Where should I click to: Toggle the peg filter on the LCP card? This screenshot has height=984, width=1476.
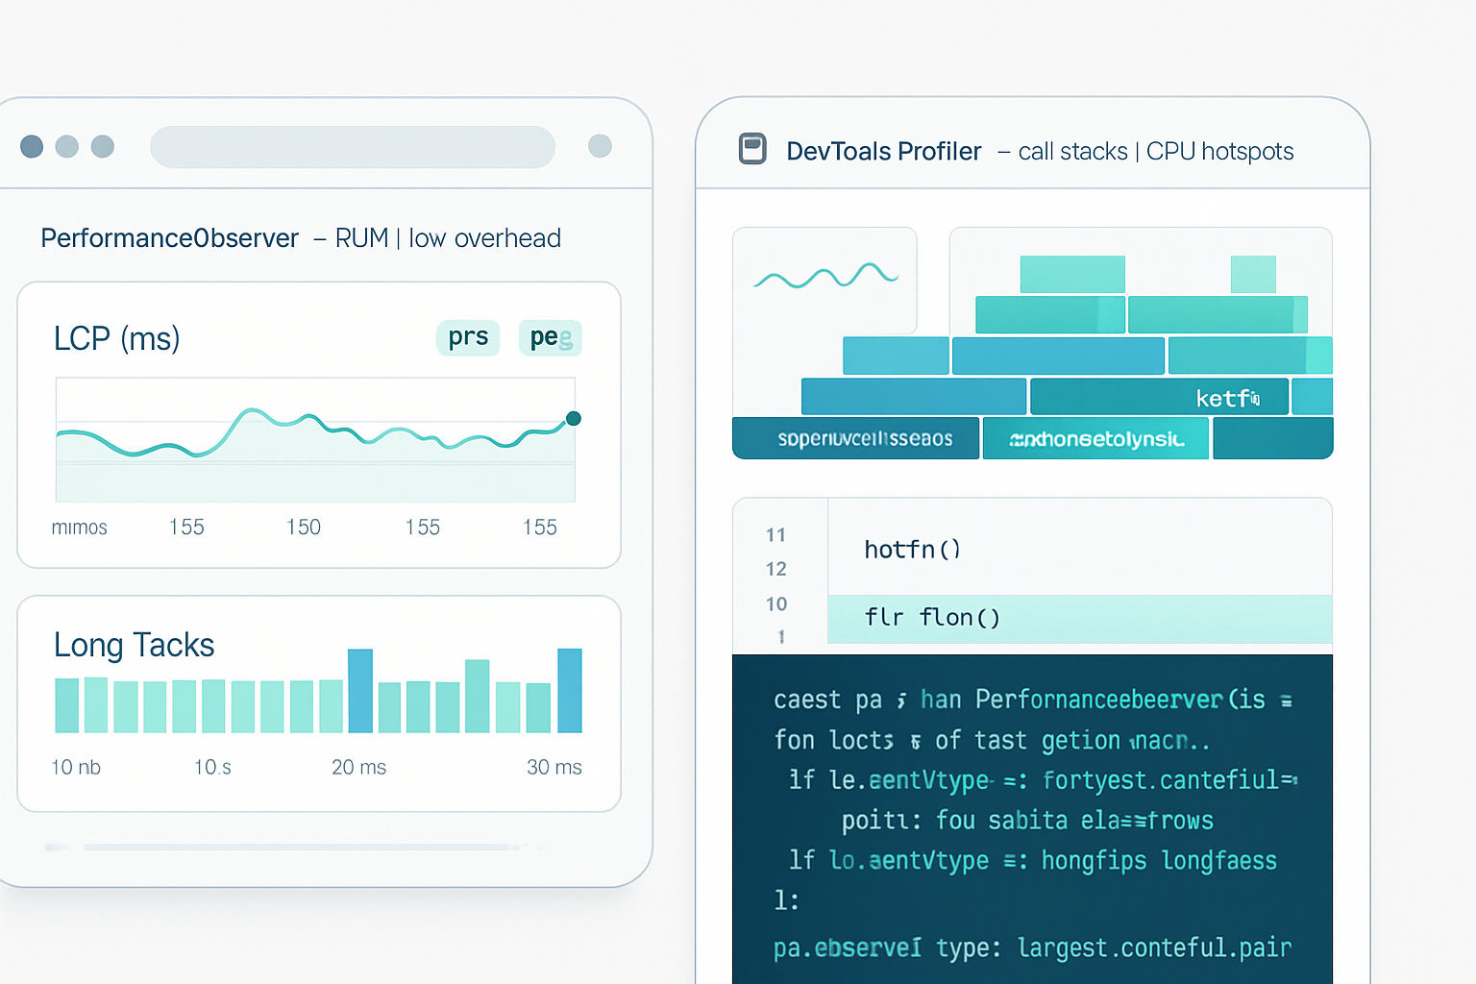tap(550, 337)
